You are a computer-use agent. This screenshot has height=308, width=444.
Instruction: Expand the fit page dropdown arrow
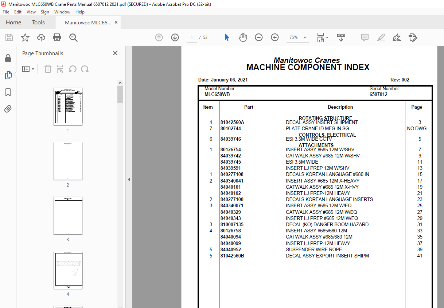click(x=327, y=37)
